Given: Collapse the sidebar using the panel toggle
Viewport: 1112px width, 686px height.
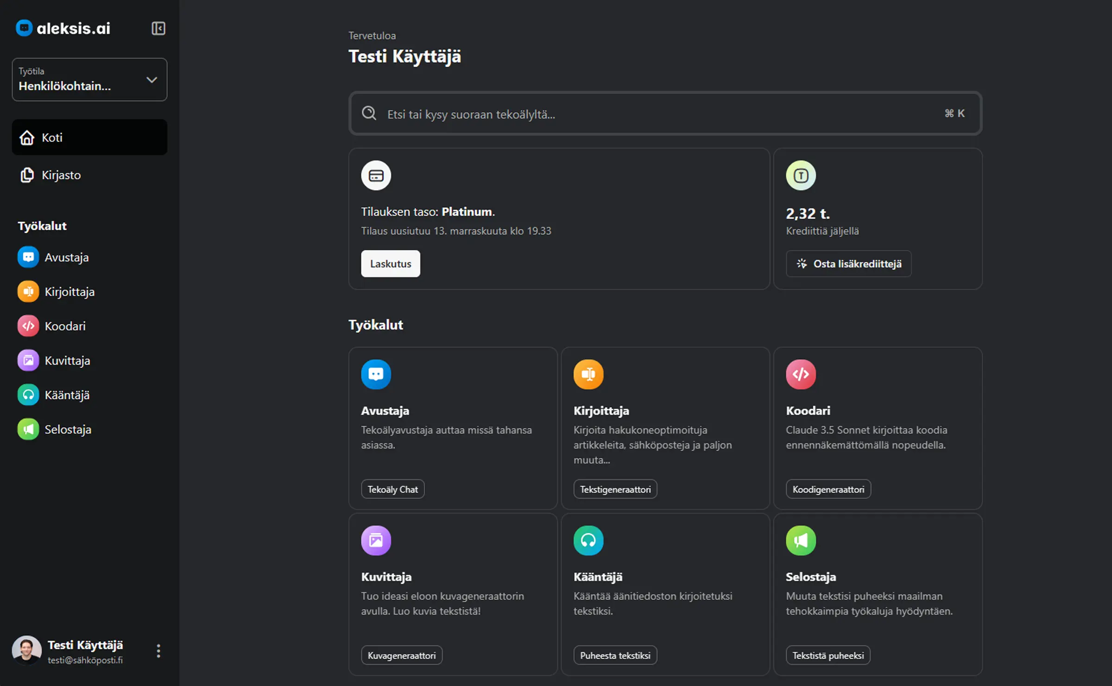Looking at the screenshot, I should click(158, 28).
